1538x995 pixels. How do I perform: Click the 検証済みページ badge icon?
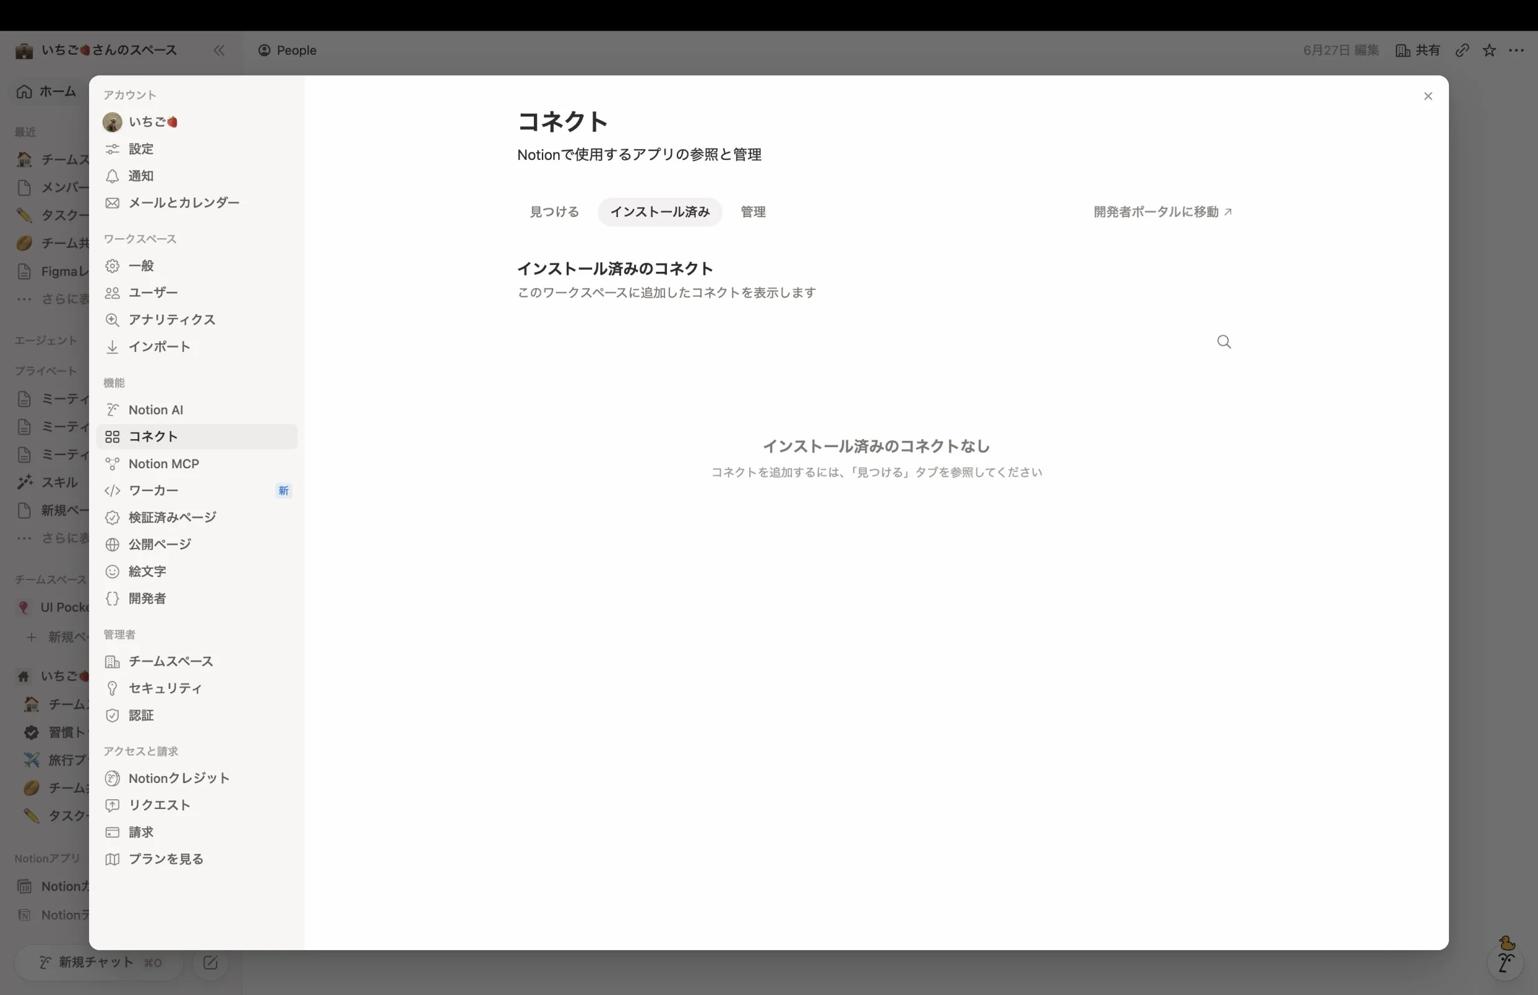pos(113,517)
